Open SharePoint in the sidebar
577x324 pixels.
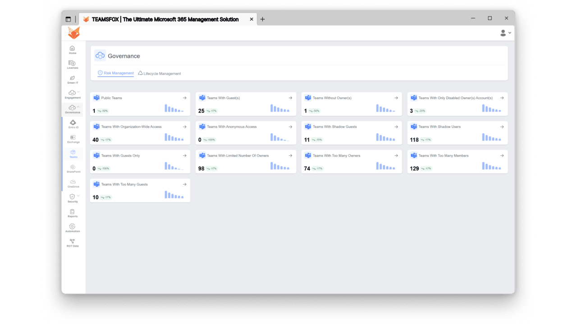[x=73, y=169]
